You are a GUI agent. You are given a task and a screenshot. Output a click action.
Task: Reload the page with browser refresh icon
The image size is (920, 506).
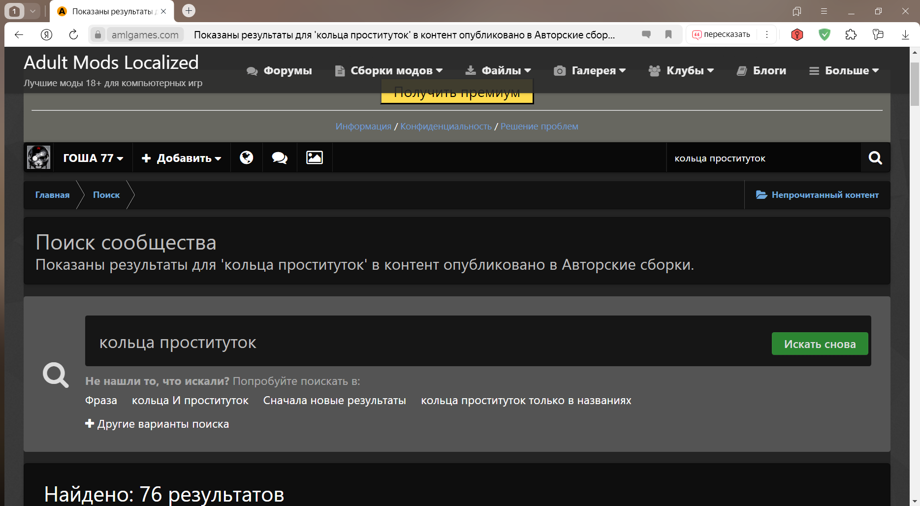pos(73,34)
